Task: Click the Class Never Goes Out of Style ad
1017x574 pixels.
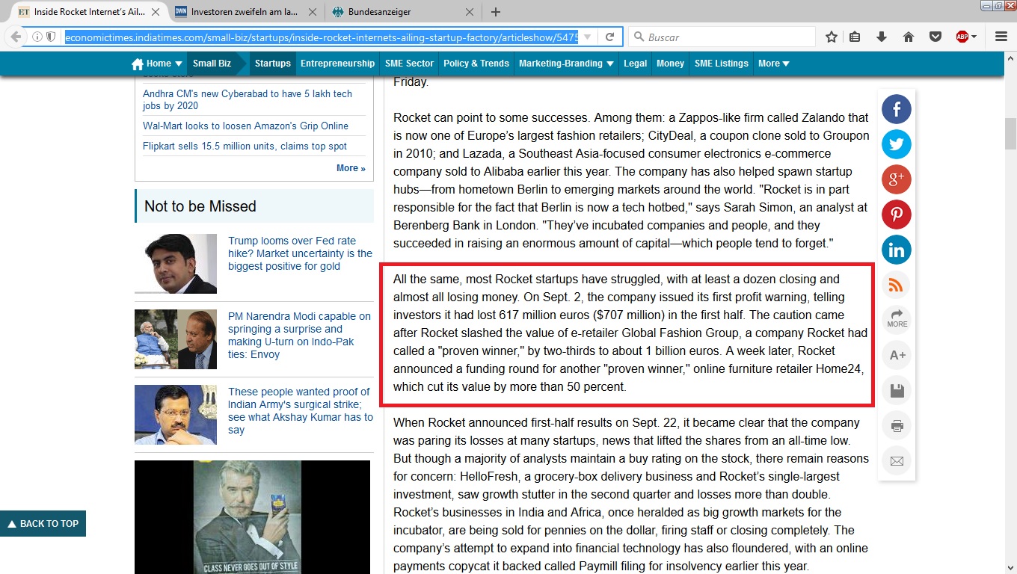Action: tap(252, 517)
